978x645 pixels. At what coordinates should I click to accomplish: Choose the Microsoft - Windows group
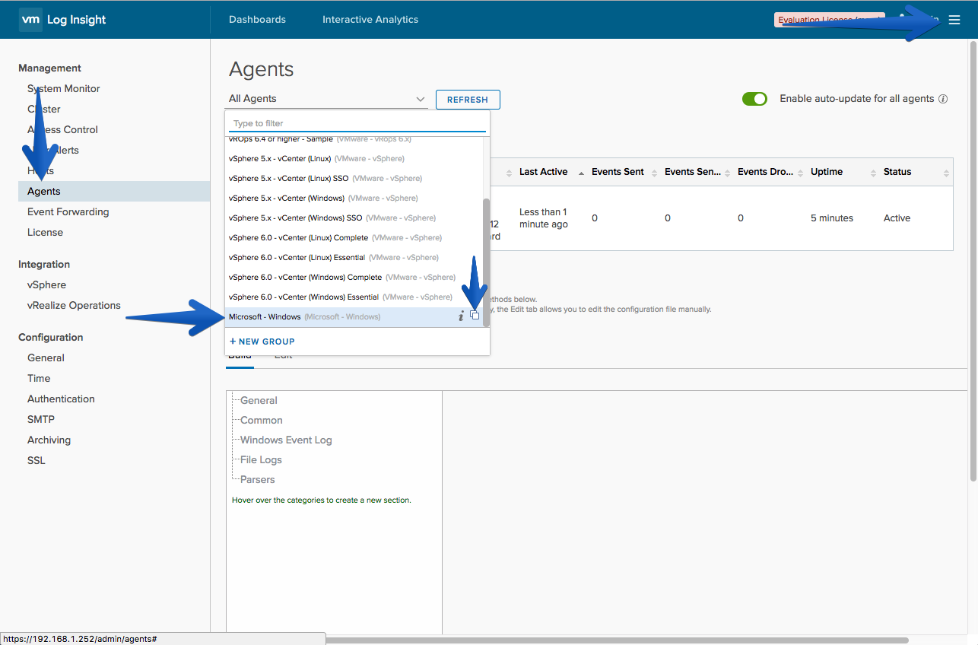(354, 316)
